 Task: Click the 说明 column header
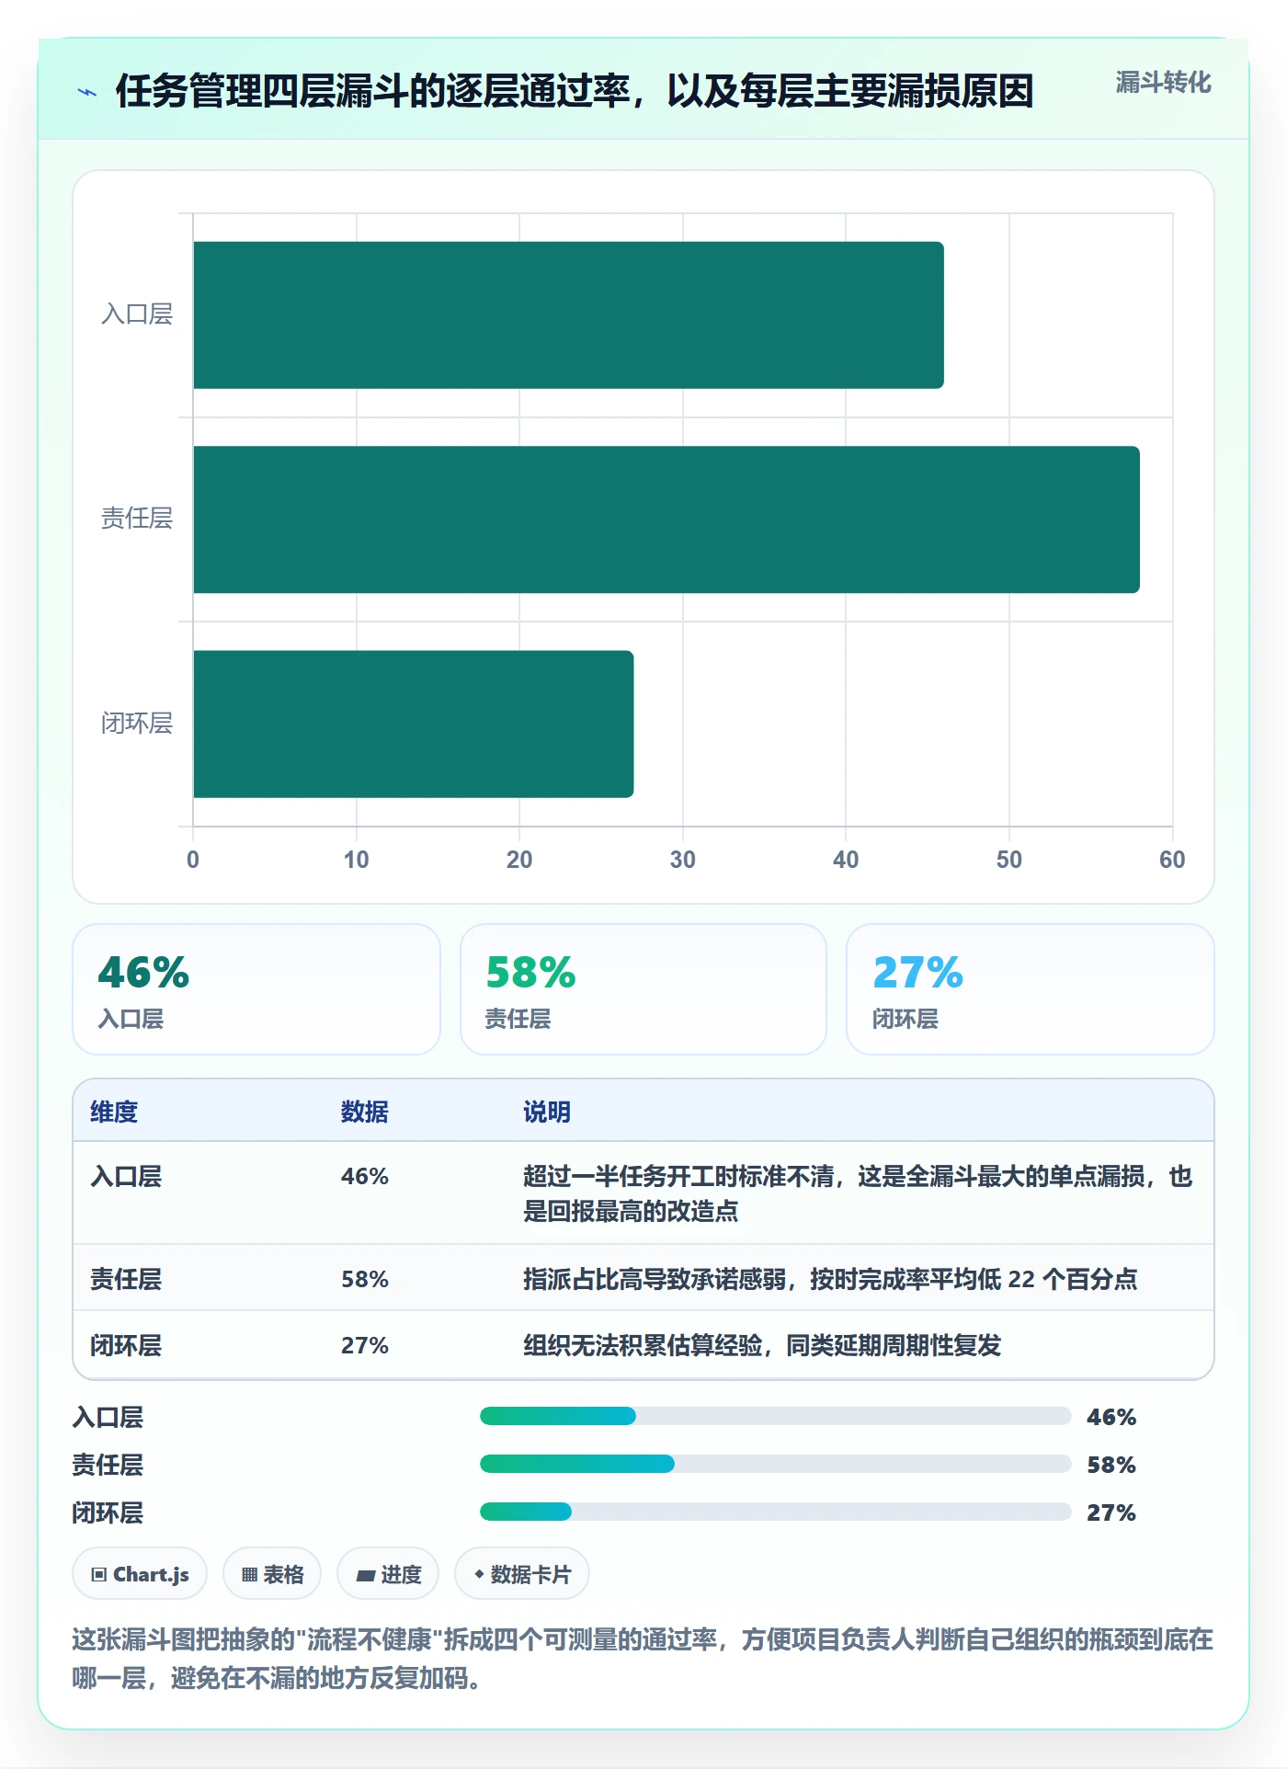pos(547,1112)
